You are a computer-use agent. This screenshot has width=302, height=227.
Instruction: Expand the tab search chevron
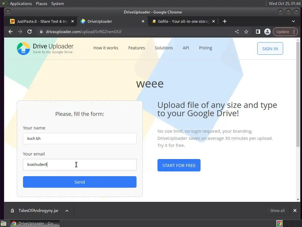293,21
